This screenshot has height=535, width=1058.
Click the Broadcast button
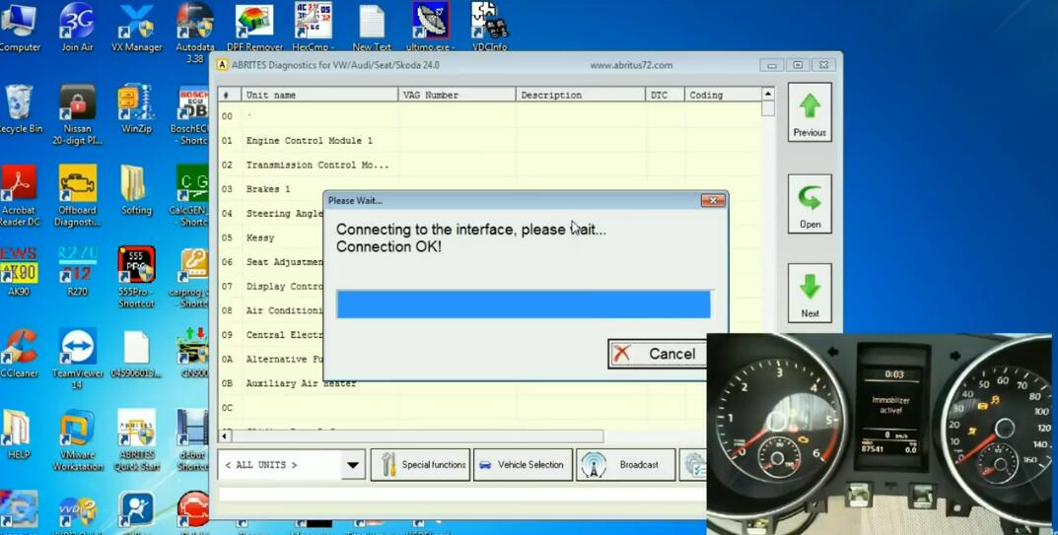click(625, 465)
